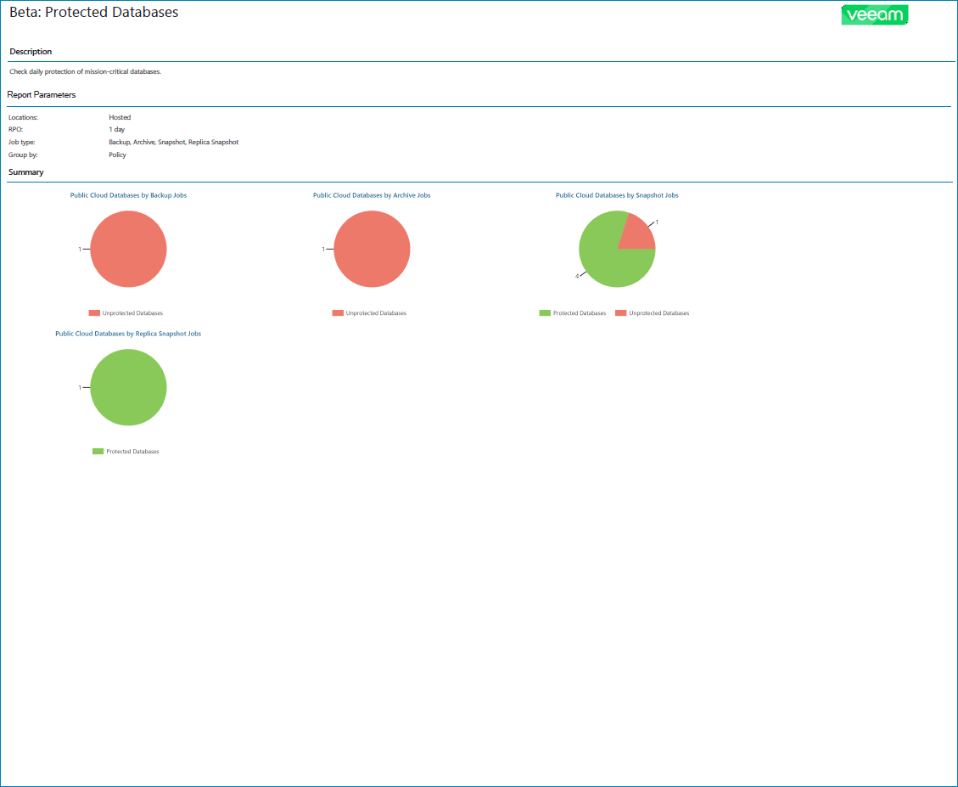Open Public Cloud Databases by Replica Snapshot Jobs title

click(x=128, y=334)
